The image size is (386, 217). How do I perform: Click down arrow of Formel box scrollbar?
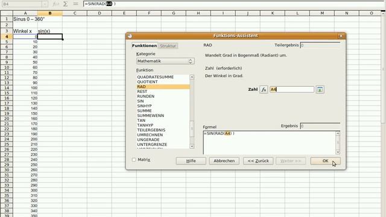point(338,152)
